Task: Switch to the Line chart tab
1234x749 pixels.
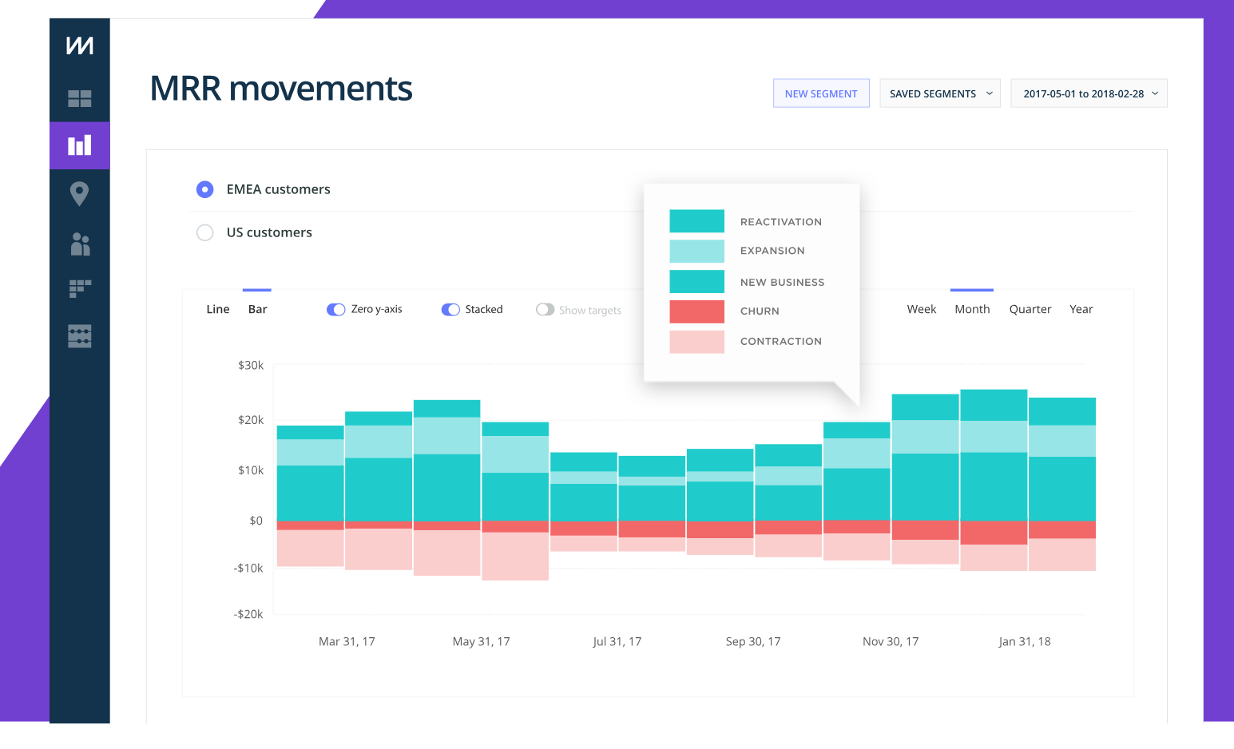Action: point(216,309)
